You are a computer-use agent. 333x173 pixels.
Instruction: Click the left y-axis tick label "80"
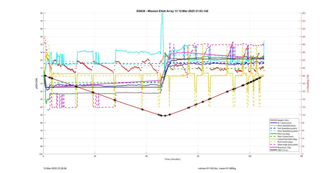tap(41, 13)
